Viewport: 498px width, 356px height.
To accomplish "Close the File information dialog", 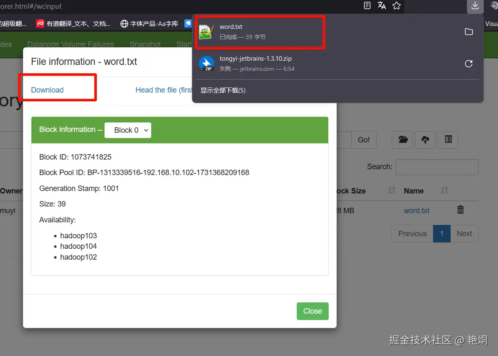I will [x=313, y=311].
